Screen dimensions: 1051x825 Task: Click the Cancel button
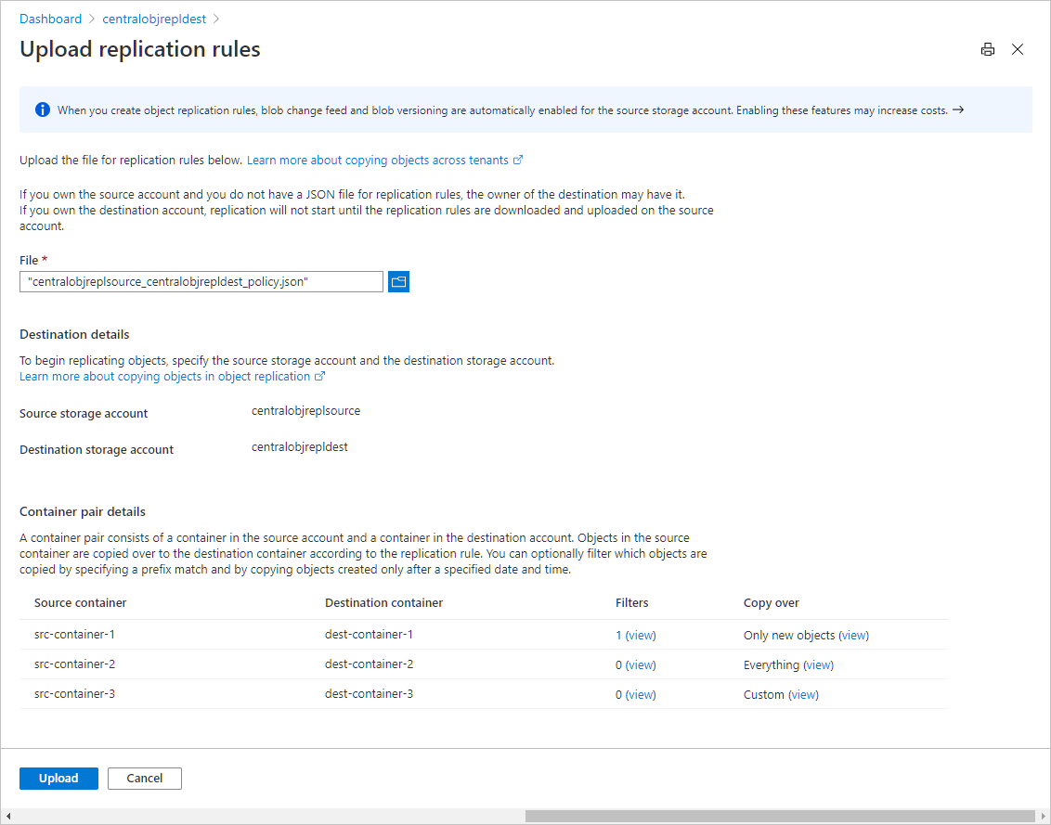tap(144, 778)
